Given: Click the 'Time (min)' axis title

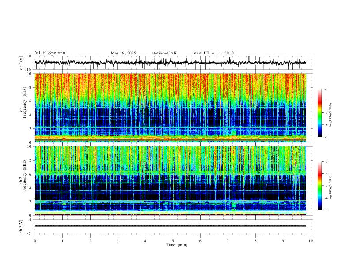Looking at the screenshot, I should pos(177,245).
